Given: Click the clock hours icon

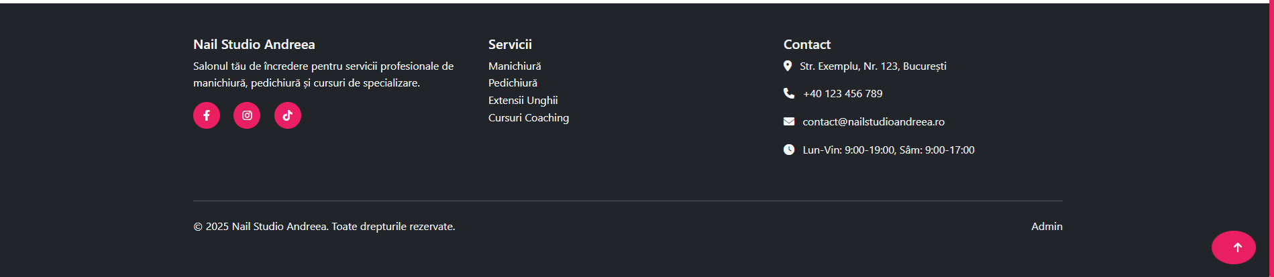Looking at the screenshot, I should coord(789,150).
